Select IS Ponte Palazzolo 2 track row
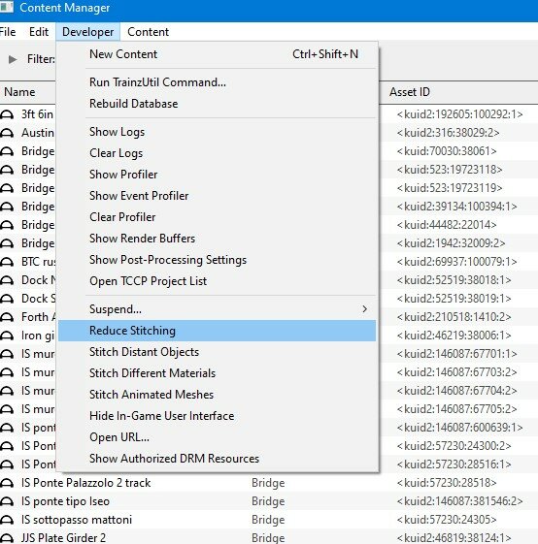Viewport: 538px width, 544px height. pos(269,483)
